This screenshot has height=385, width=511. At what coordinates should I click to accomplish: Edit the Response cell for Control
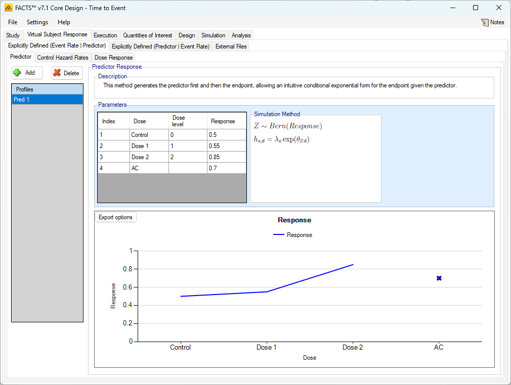tap(226, 135)
